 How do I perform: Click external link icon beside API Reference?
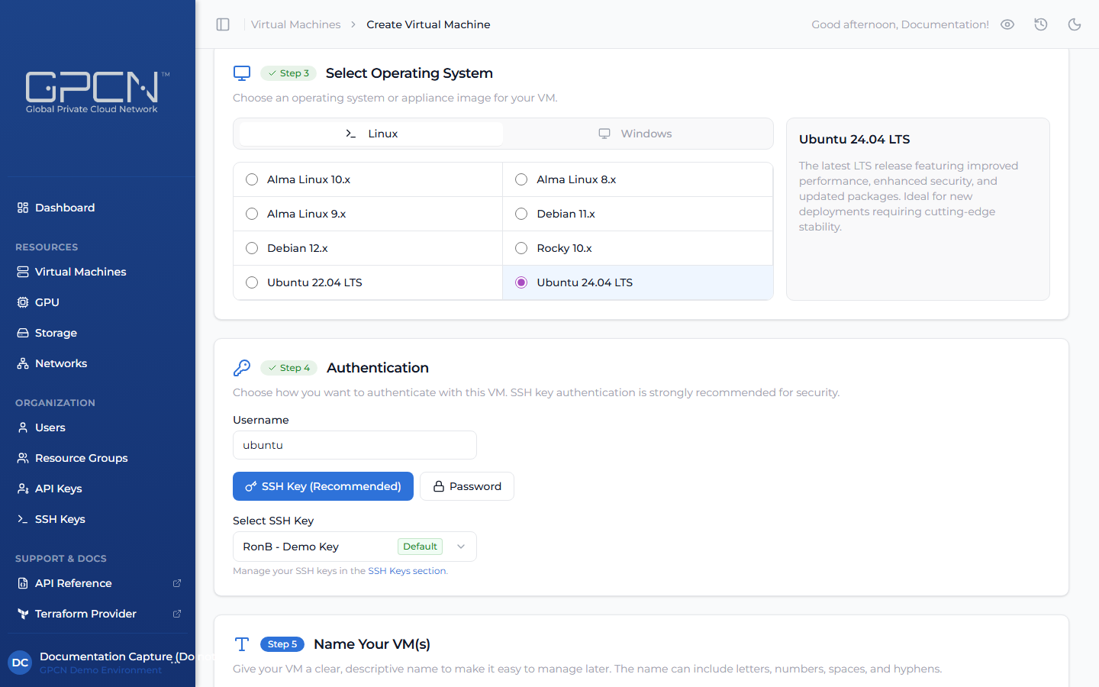pyautogui.click(x=177, y=583)
